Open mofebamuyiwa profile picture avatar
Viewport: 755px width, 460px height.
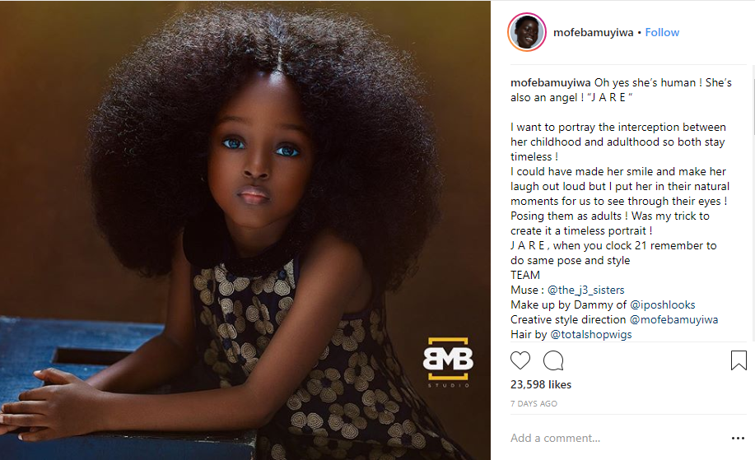click(x=527, y=32)
